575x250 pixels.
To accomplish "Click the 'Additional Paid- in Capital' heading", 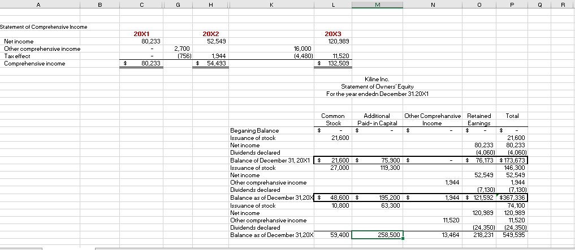I will point(377,120).
